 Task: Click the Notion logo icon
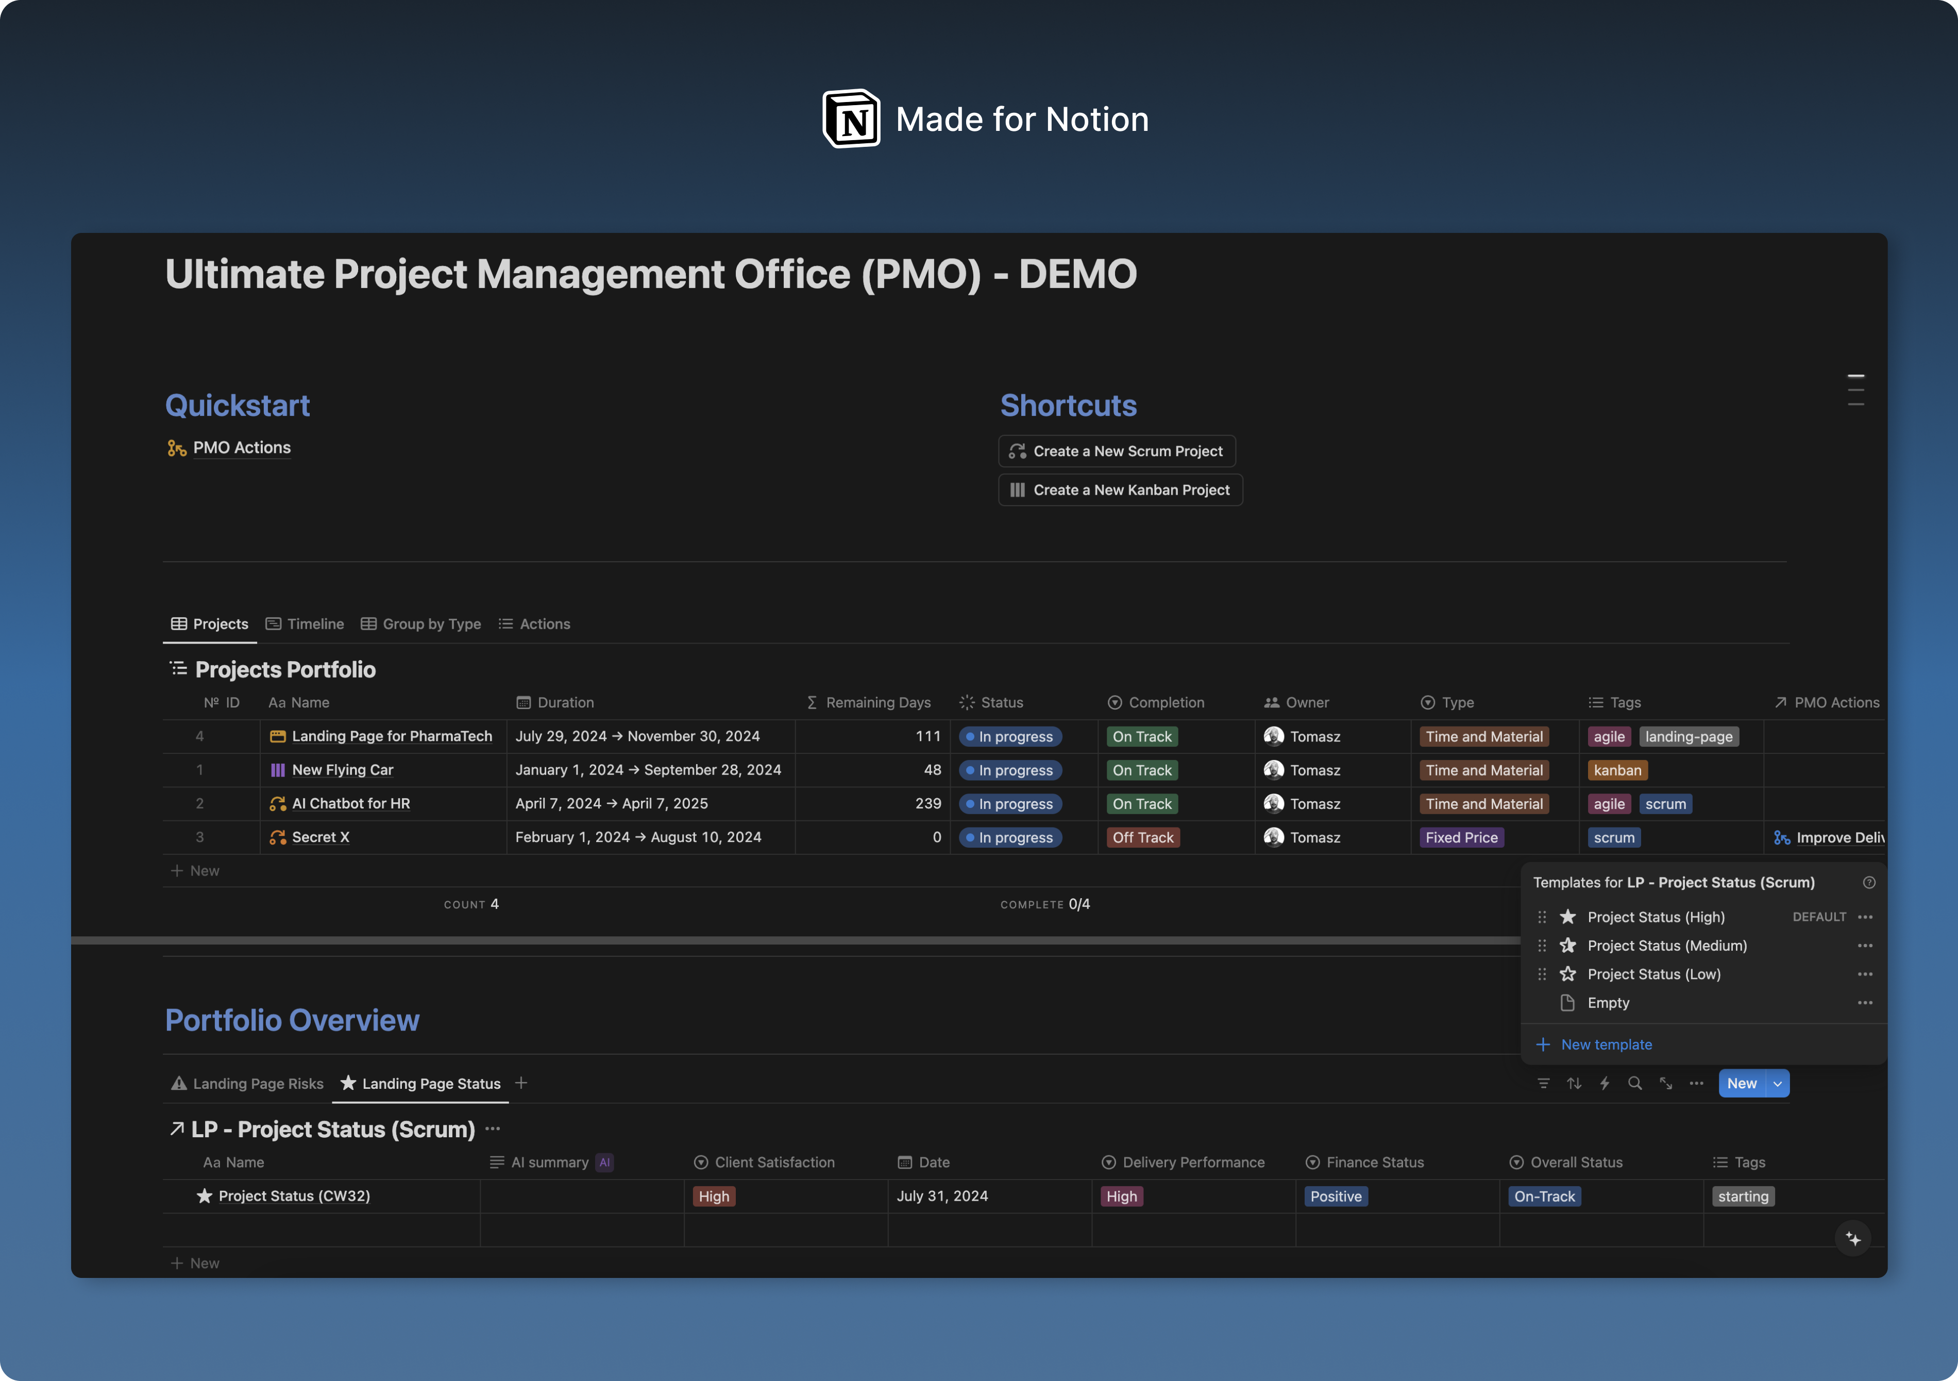coord(851,119)
